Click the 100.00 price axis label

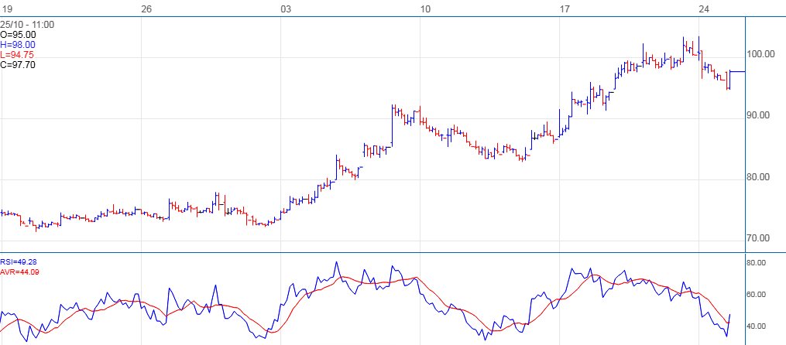click(761, 54)
